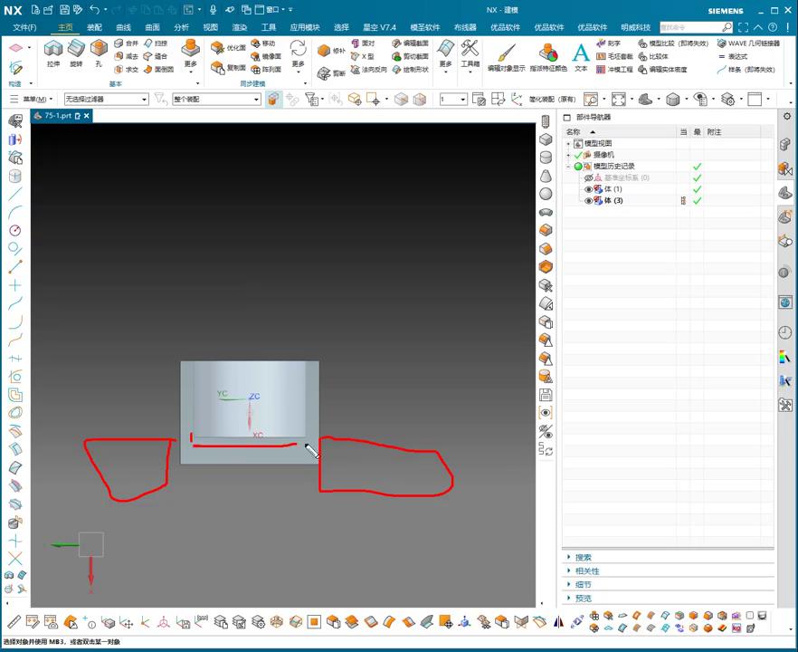
Task: Show the 基准坐标系 via its eye icon
Action: (589, 177)
